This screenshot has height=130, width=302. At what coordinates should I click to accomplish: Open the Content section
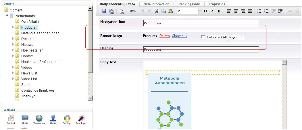[x=11, y=119]
